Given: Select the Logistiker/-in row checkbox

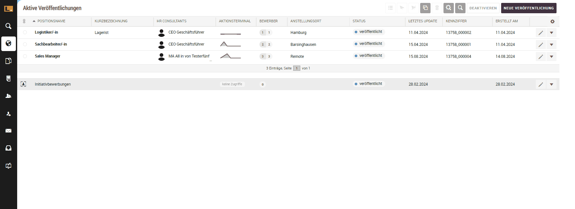Looking at the screenshot, I should pyautogui.click(x=25, y=32).
